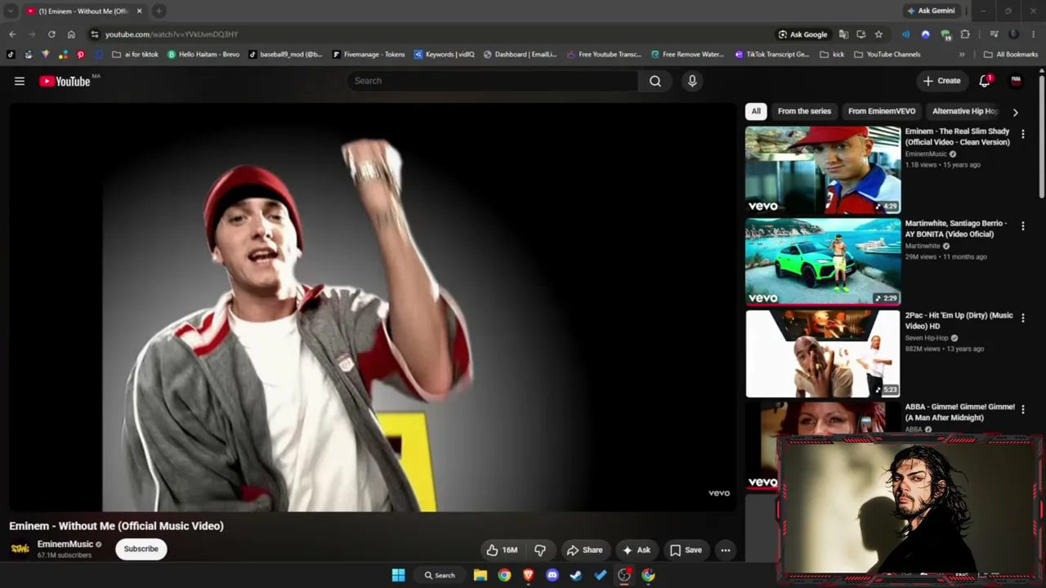Open Brave browser from the taskbar
Viewport: 1046px width, 588px height.
(x=528, y=575)
